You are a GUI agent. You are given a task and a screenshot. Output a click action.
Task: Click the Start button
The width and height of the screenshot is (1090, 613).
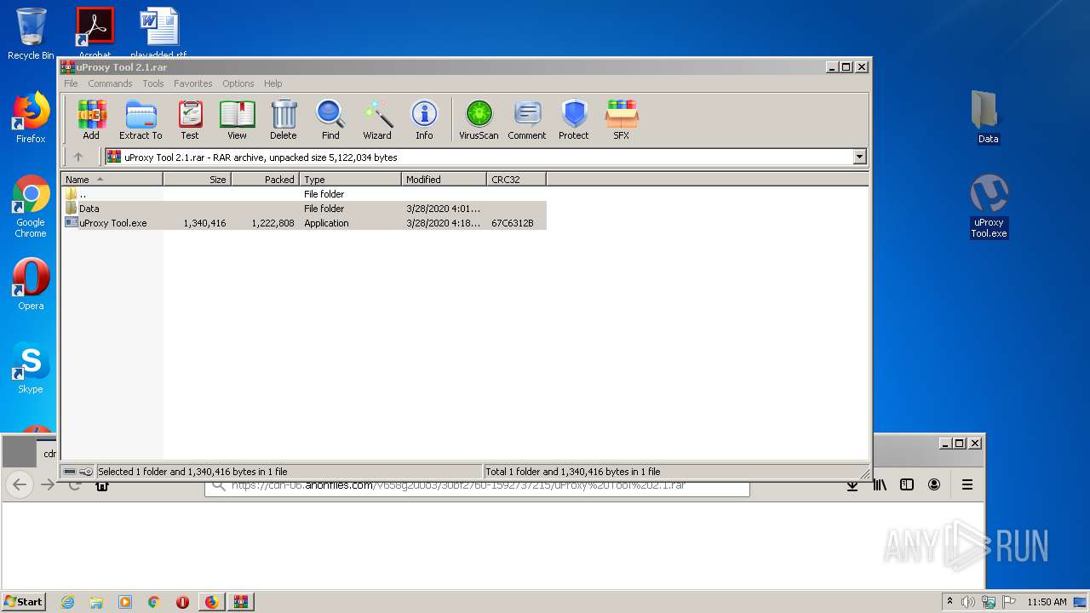pos(24,601)
